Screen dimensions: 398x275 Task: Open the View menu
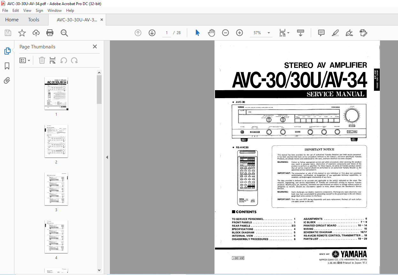(27, 11)
